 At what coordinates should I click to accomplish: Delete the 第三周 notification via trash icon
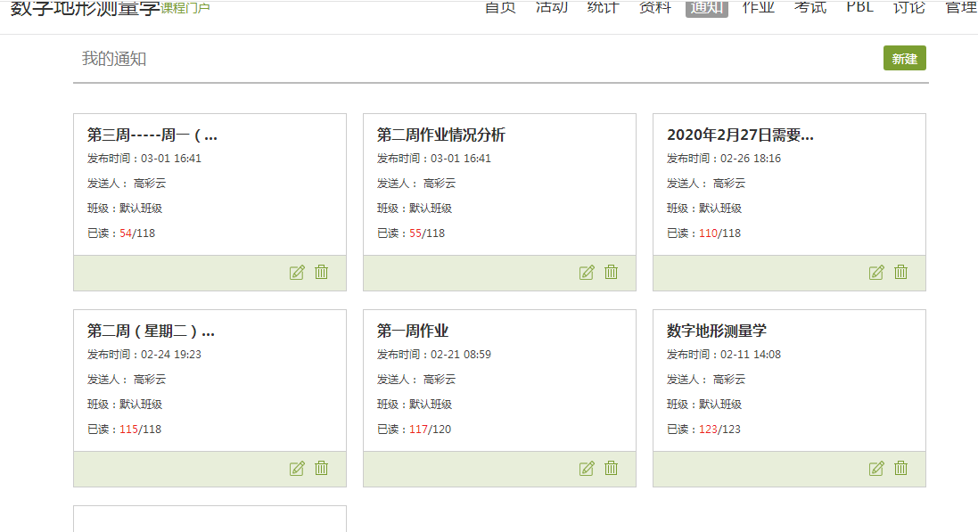[x=321, y=273]
